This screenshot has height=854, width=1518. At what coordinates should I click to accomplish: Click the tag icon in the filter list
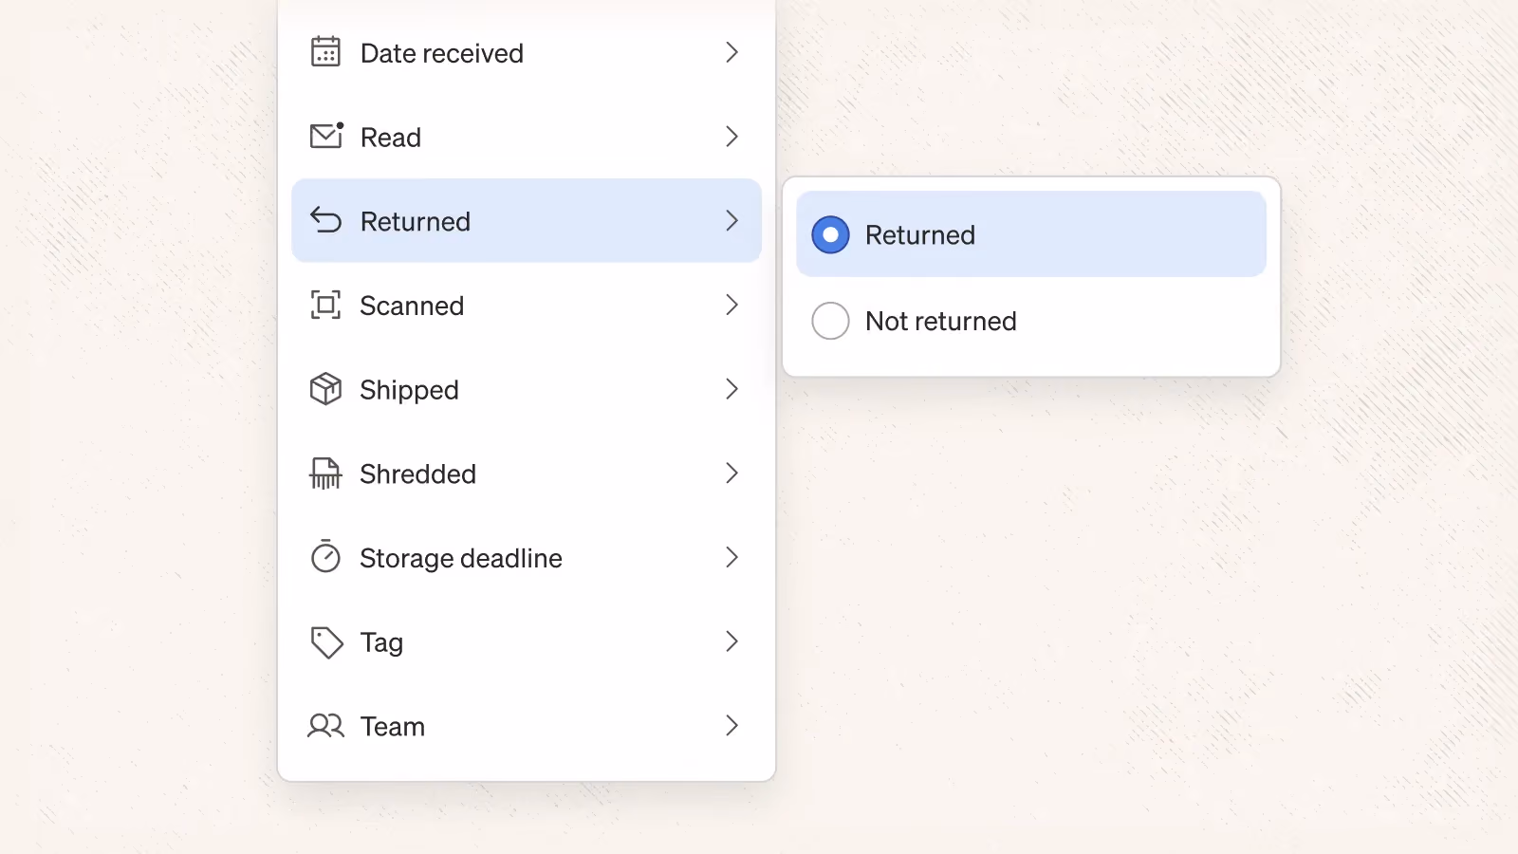tap(326, 642)
